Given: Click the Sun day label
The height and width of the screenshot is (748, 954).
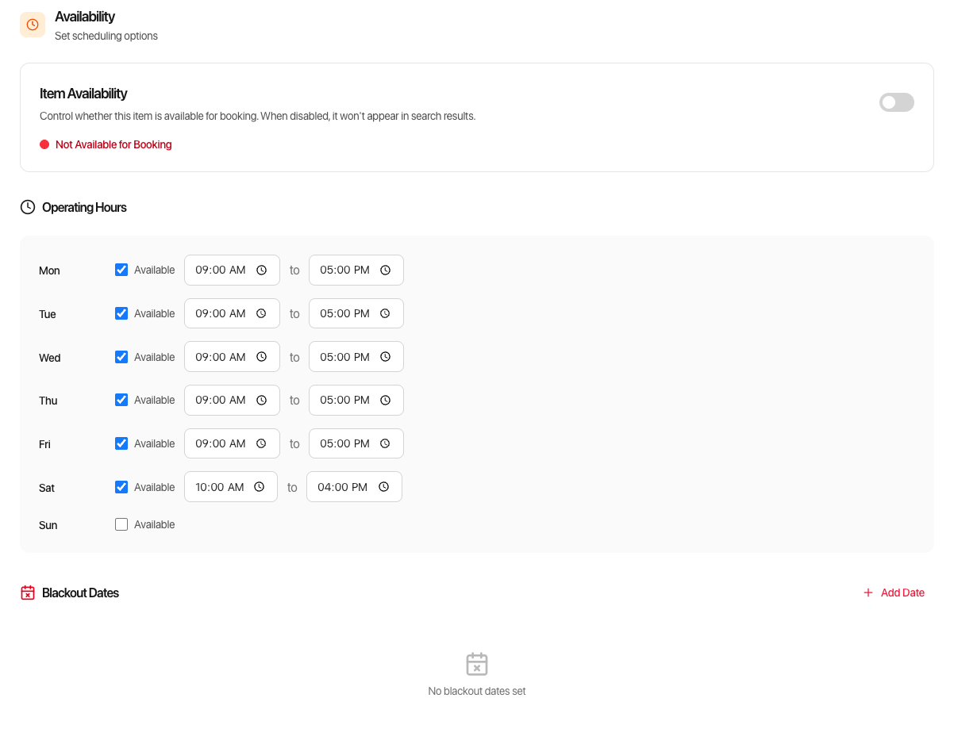Looking at the screenshot, I should 48,525.
